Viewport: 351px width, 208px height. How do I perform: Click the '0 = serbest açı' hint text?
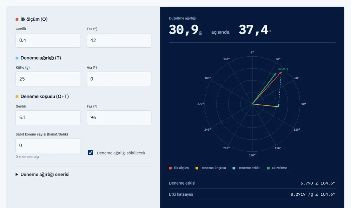27,157
